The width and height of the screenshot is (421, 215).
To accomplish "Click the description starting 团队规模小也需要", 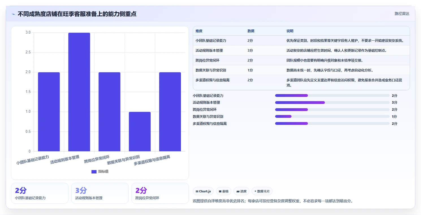I will click(325, 60).
